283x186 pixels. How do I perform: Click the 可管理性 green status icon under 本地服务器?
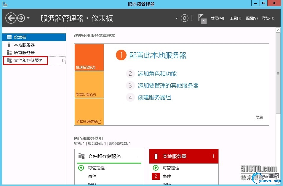coord(156,168)
